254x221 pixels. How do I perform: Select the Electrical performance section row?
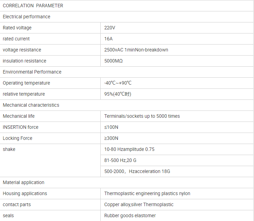coord(127,17)
